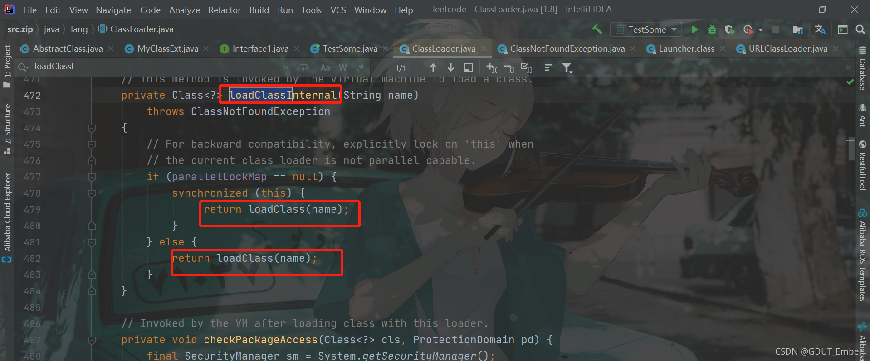Viewport: 870px width, 361px height.
Task: Switch to Interface1.java tab
Action: [260, 48]
